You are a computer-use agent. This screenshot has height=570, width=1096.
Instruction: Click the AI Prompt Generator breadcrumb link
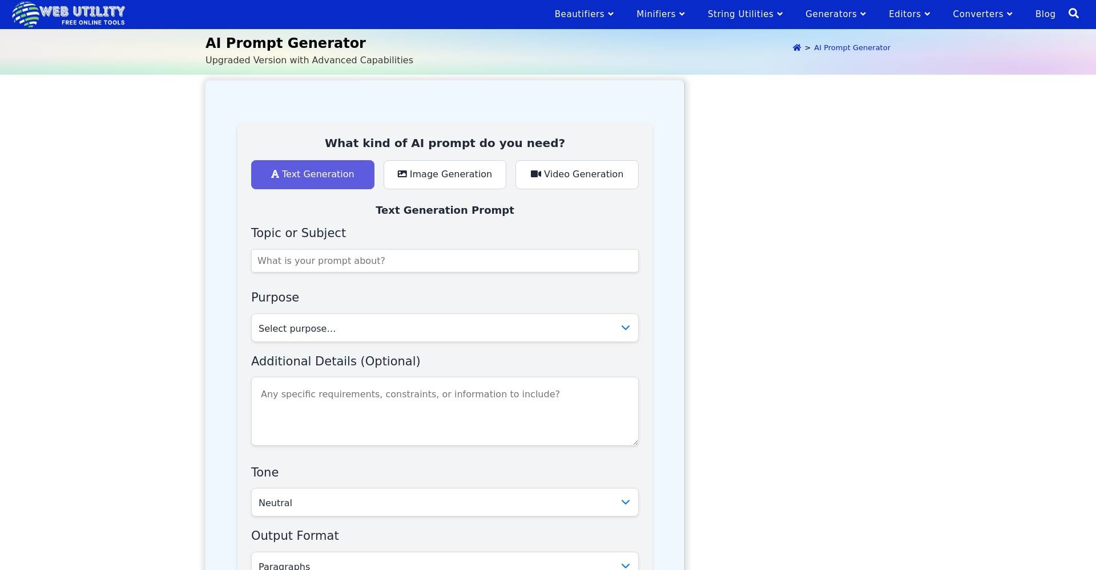tap(852, 47)
